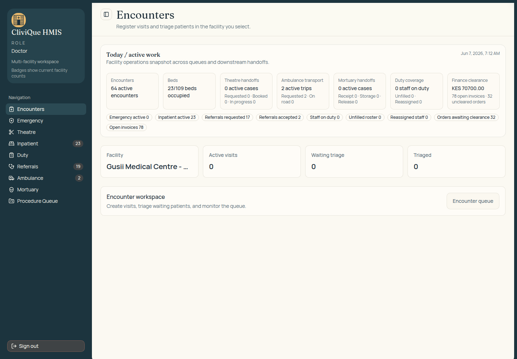
Task: Open the Procedure Queue navigation item
Action: pos(46,201)
